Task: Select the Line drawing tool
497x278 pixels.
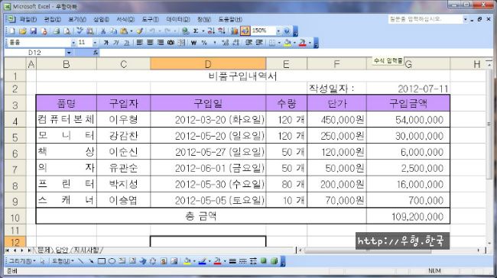Action: 80,261
